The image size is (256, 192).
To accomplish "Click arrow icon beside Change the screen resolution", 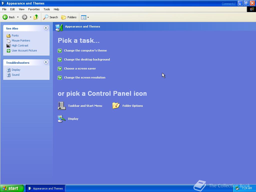I will point(60,77).
